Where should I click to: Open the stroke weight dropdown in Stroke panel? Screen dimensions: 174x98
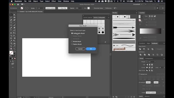155,62
